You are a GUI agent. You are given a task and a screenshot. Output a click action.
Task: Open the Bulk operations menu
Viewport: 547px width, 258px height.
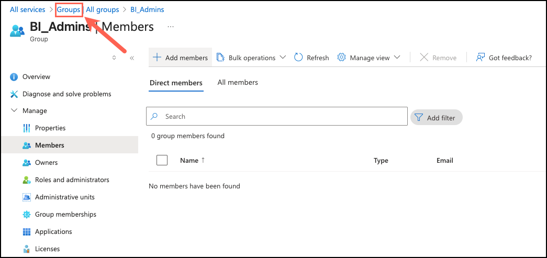click(x=251, y=58)
